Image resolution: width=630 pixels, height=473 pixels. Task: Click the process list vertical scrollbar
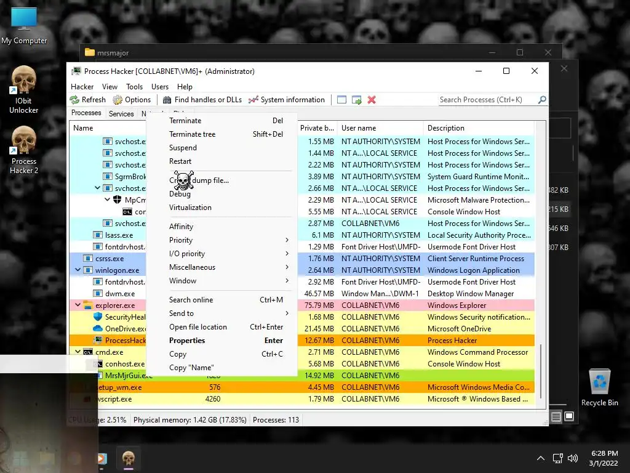click(541, 371)
